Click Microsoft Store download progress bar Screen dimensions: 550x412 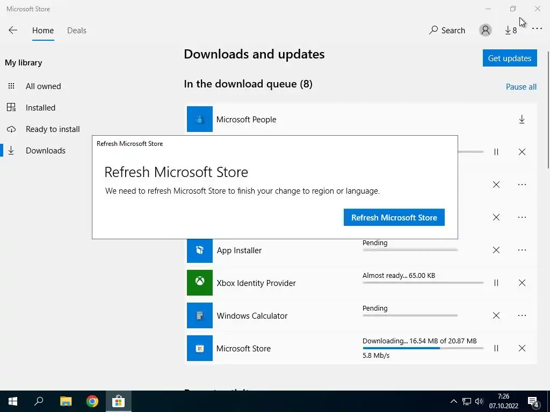pyautogui.click(x=423, y=348)
